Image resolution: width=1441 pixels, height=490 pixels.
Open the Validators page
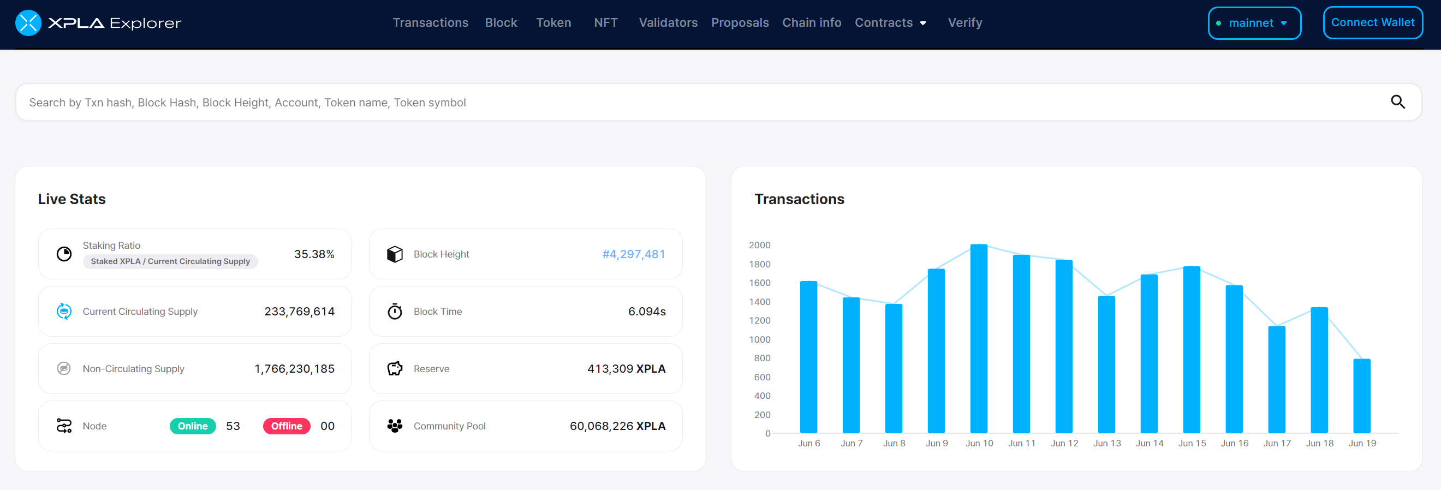[x=668, y=23]
